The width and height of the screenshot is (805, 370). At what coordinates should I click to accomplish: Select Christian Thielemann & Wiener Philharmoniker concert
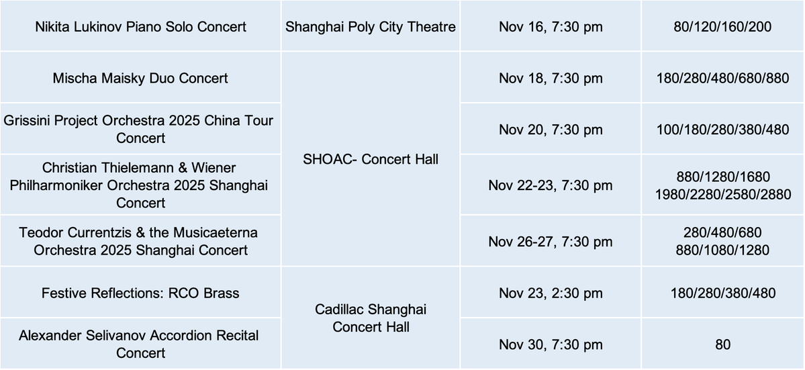tap(140, 185)
